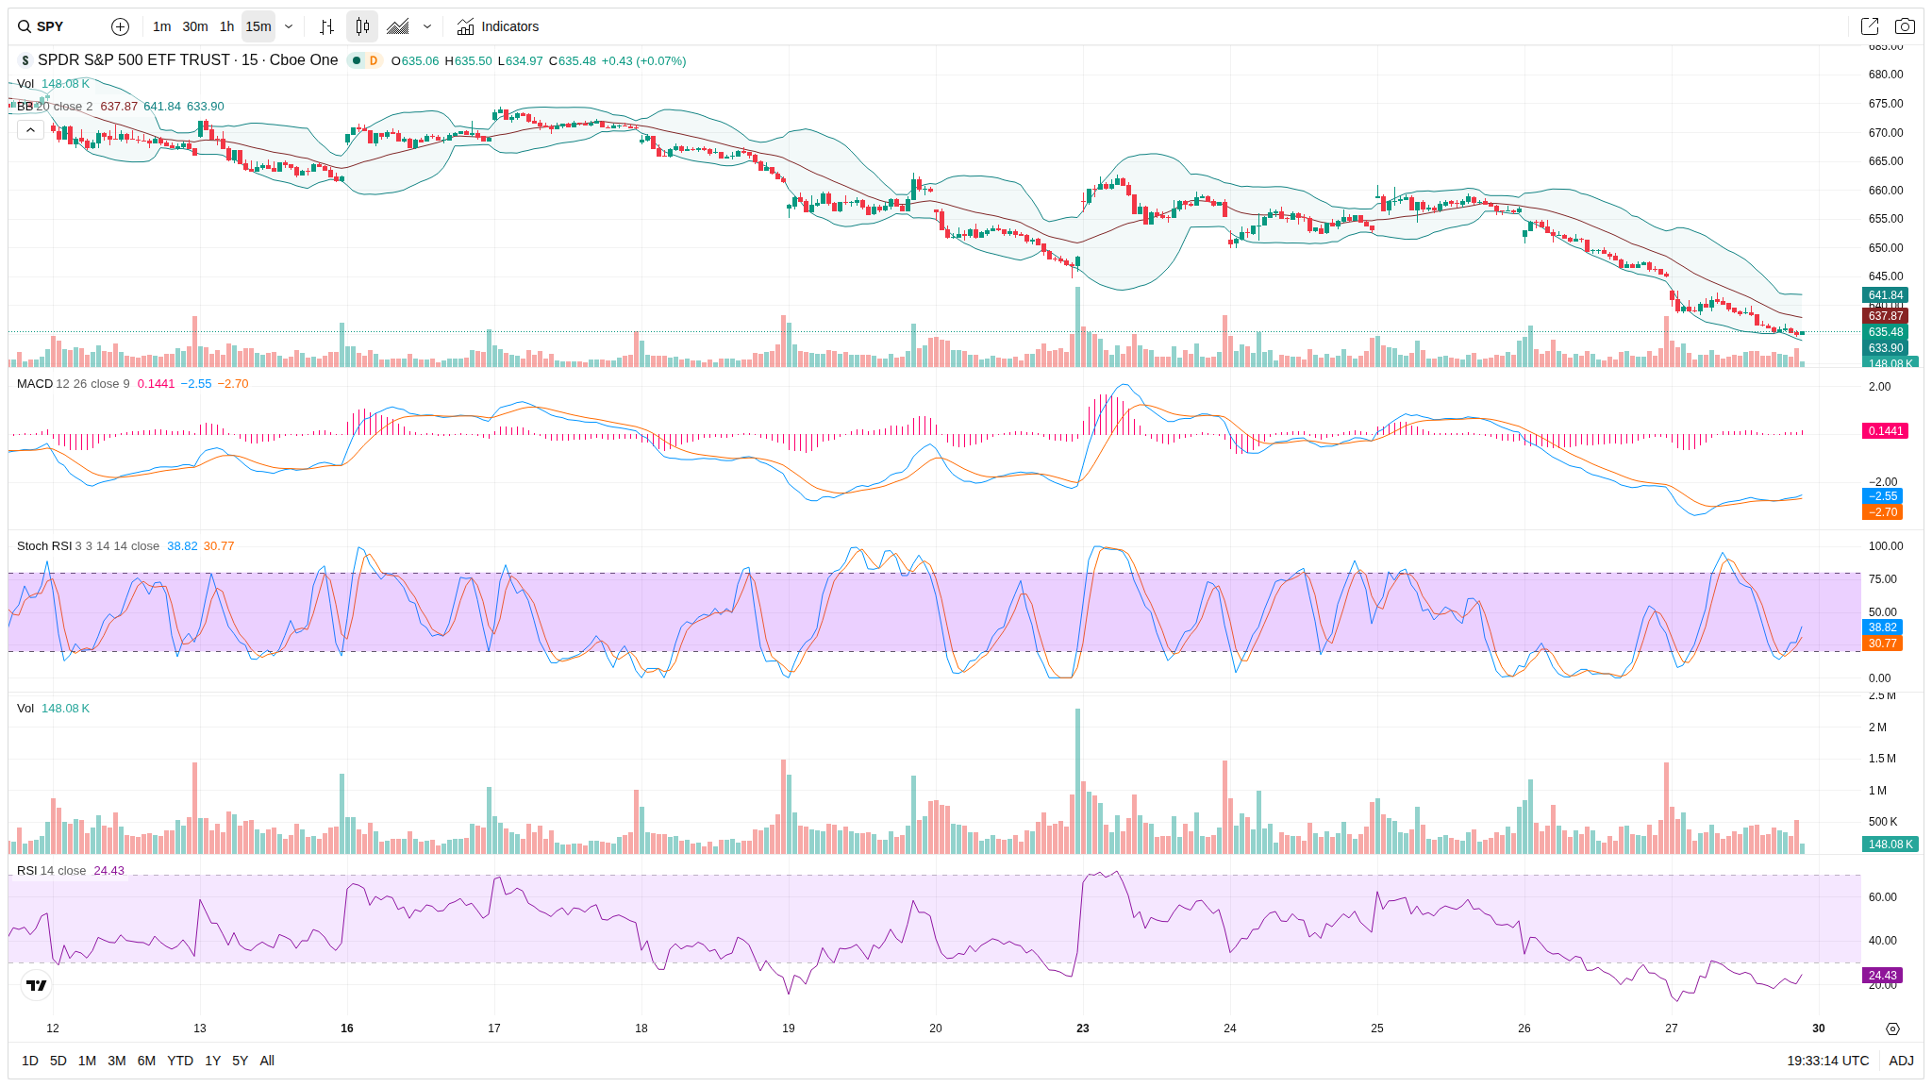The height and width of the screenshot is (1087, 1932).
Task: Toggle the ADJ price adjustment
Action: coord(1901,1061)
